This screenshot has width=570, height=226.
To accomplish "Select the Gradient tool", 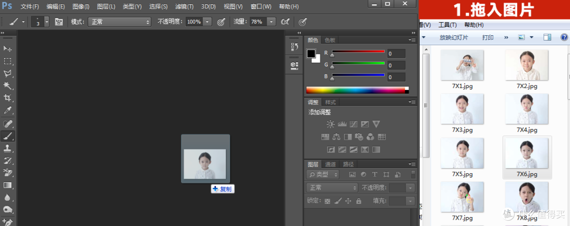I will 8,185.
